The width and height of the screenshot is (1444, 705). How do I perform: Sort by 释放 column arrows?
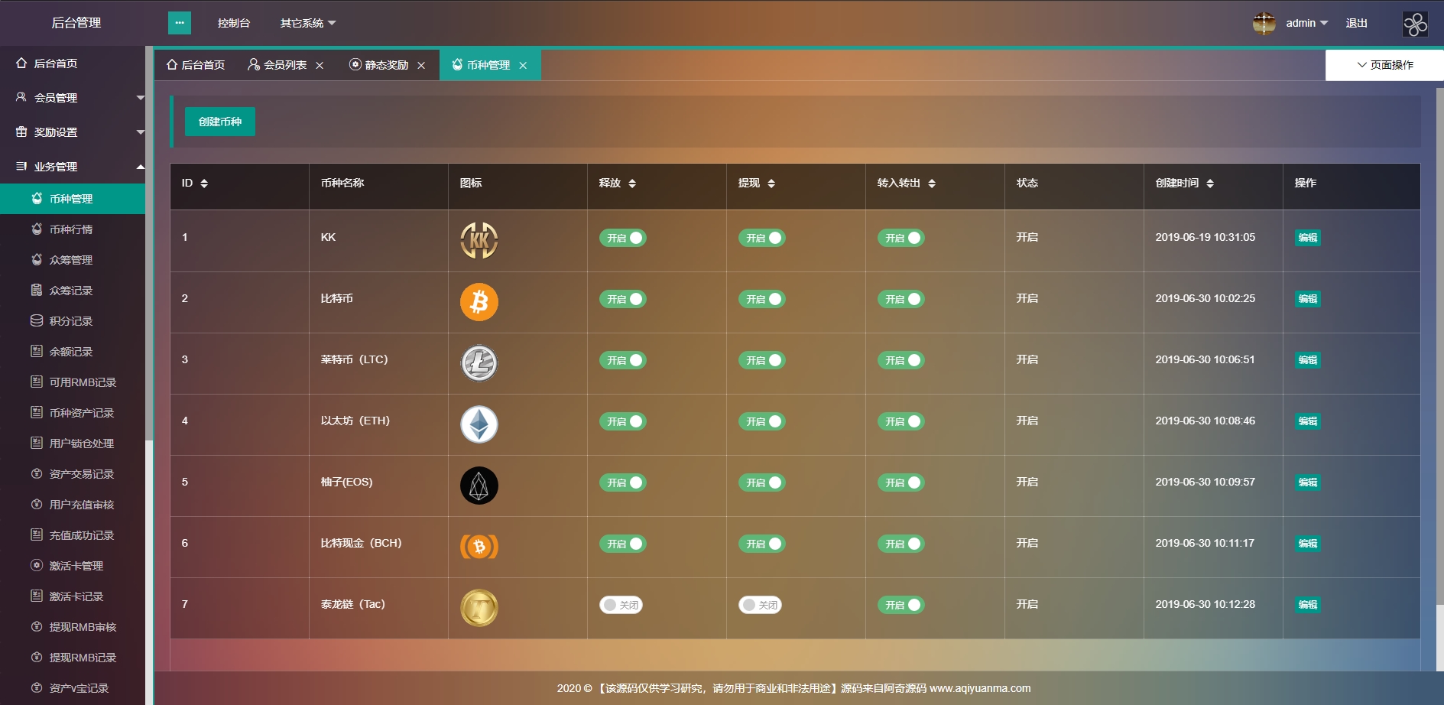632,184
